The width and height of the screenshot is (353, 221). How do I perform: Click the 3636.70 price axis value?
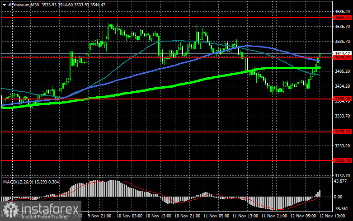click(342, 27)
